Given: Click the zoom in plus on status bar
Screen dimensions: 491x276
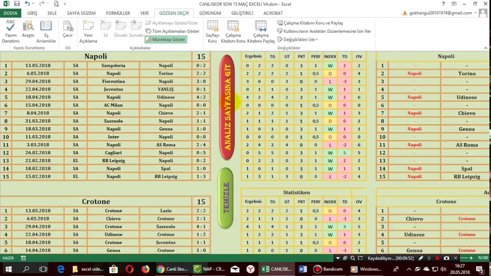Looking at the screenshot, I should pyautogui.click(x=471, y=258).
